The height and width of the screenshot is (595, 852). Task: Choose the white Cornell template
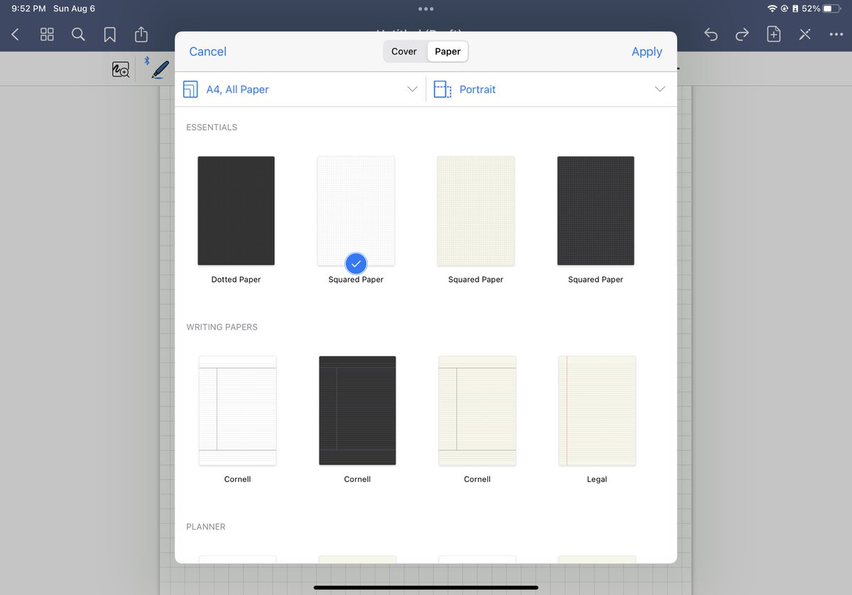237,410
